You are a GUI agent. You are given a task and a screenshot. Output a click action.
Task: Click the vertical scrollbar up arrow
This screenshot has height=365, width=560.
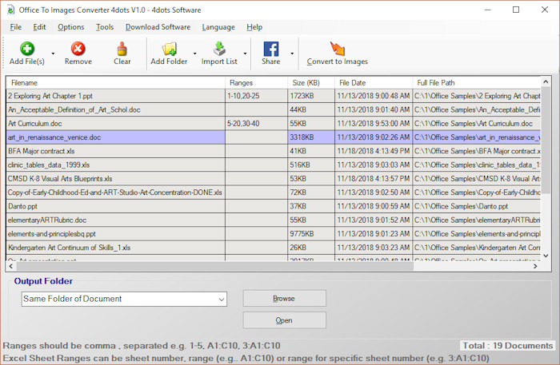pos(546,81)
